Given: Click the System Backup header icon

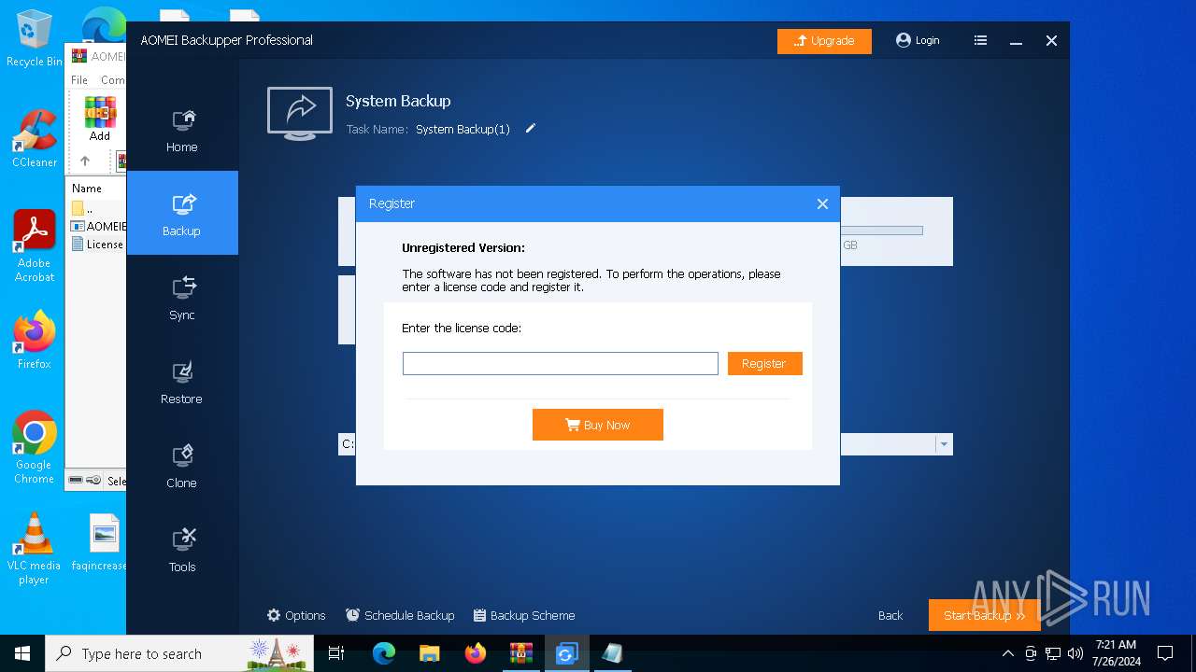Looking at the screenshot, I should 300,114.
